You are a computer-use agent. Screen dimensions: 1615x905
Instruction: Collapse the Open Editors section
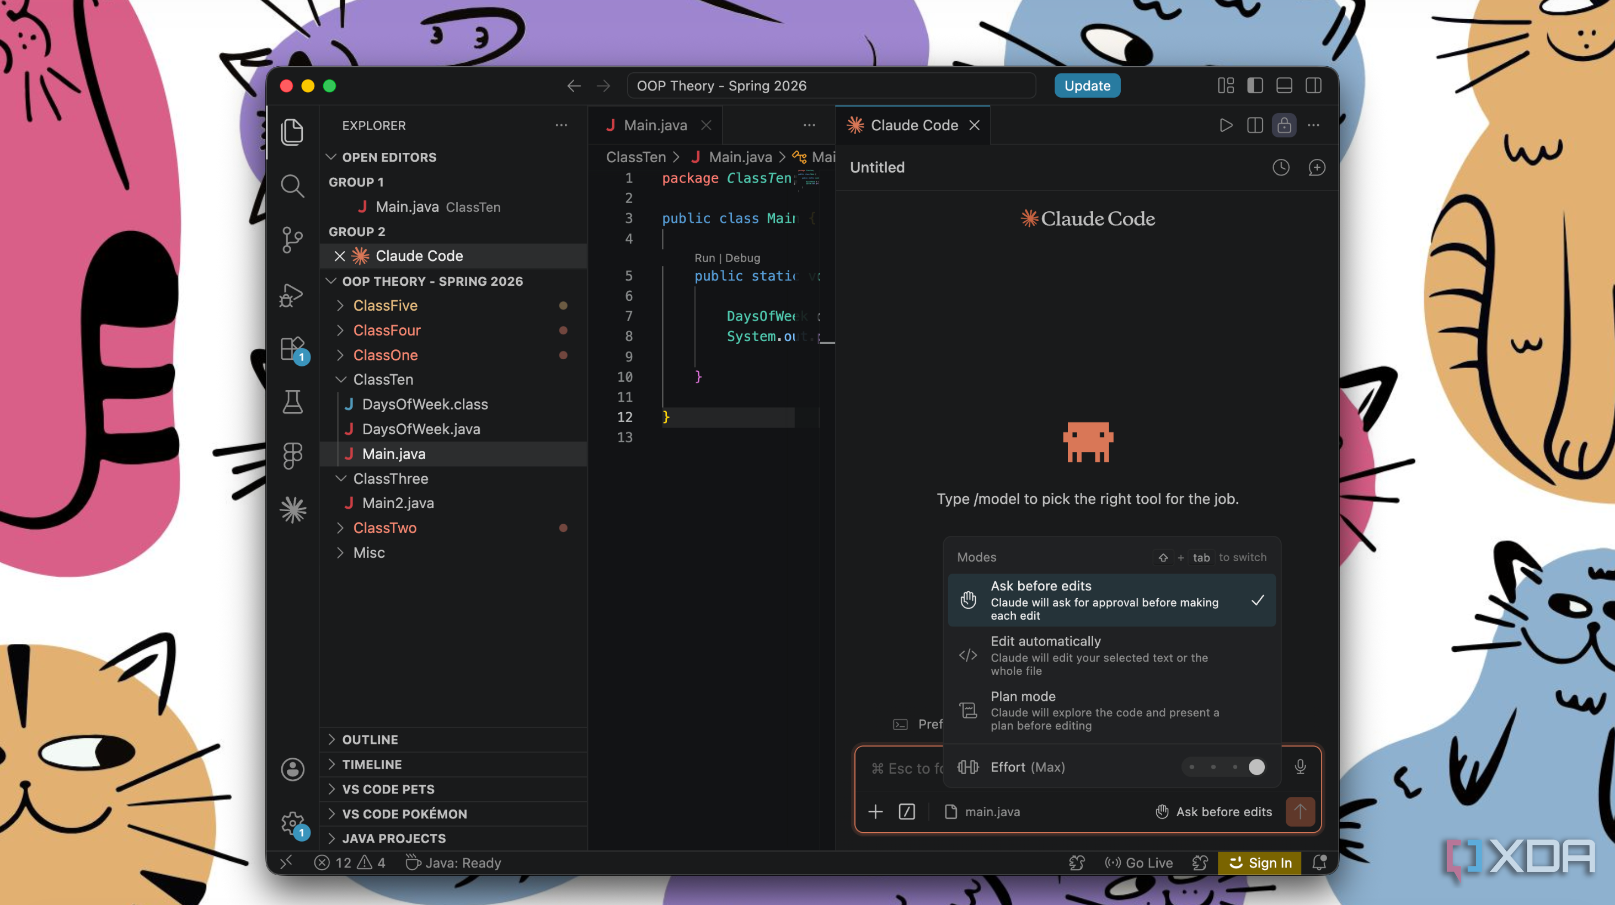453,157
